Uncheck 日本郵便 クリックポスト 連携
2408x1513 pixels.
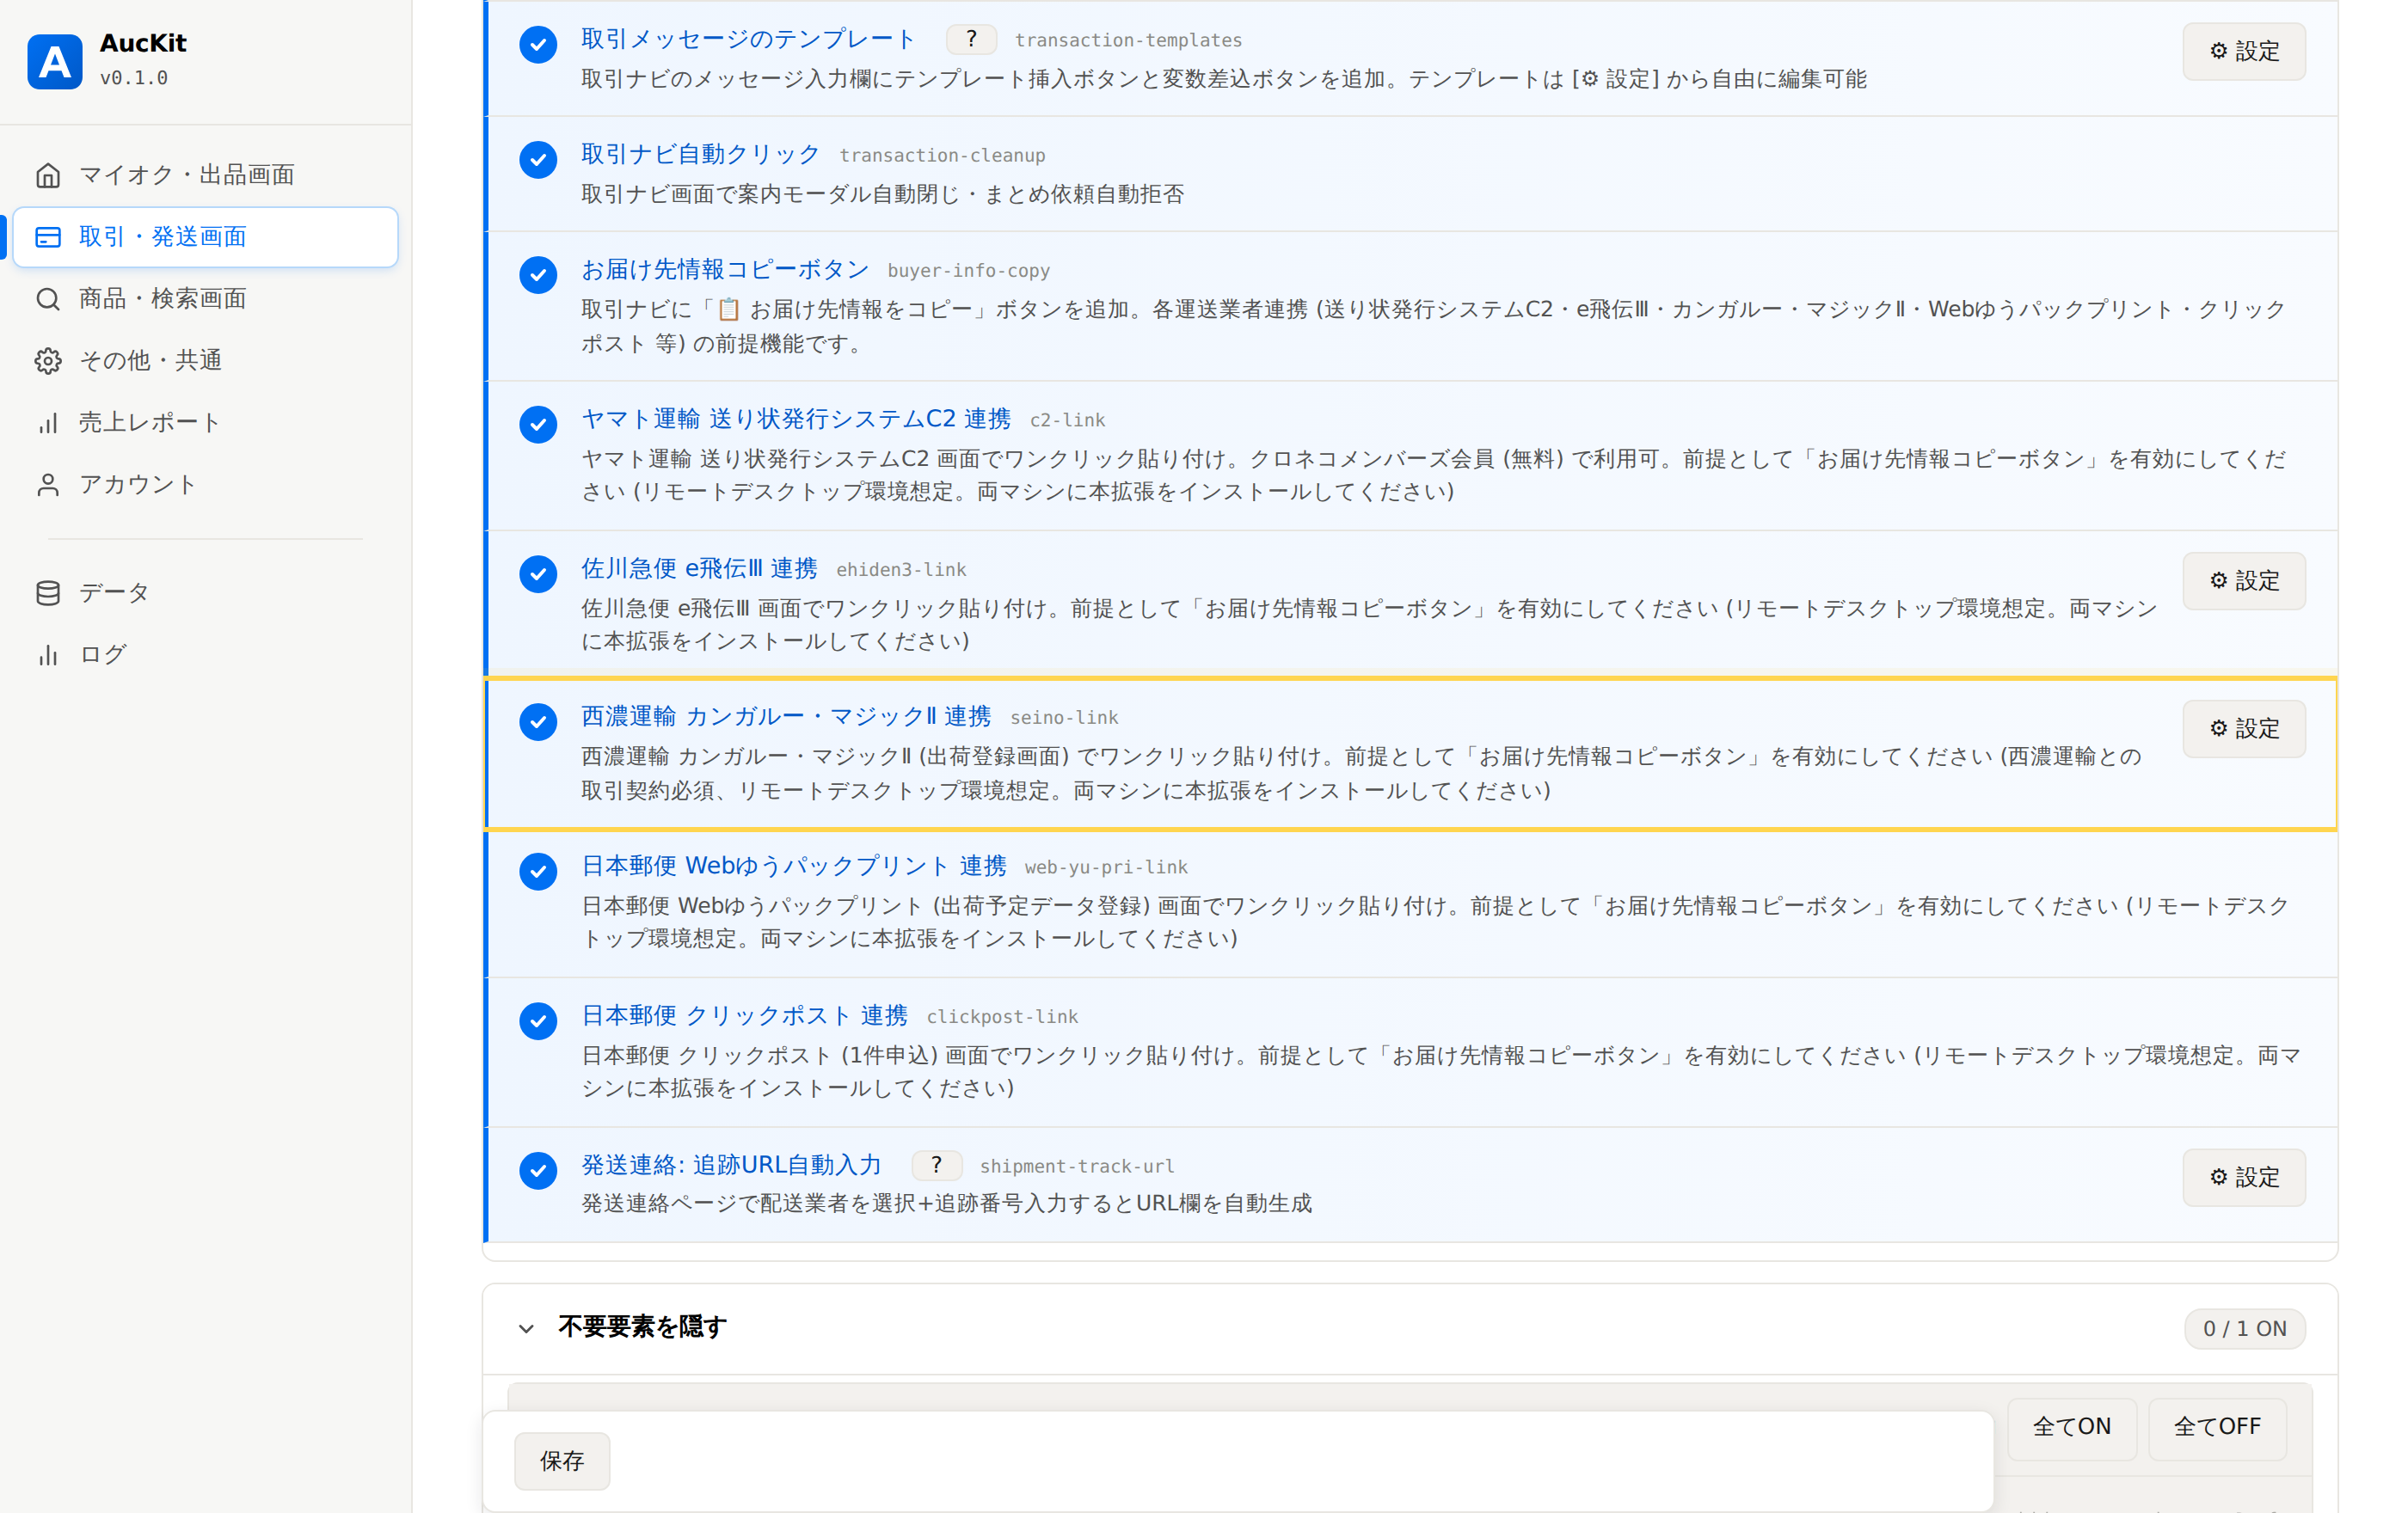(538, 1020)
